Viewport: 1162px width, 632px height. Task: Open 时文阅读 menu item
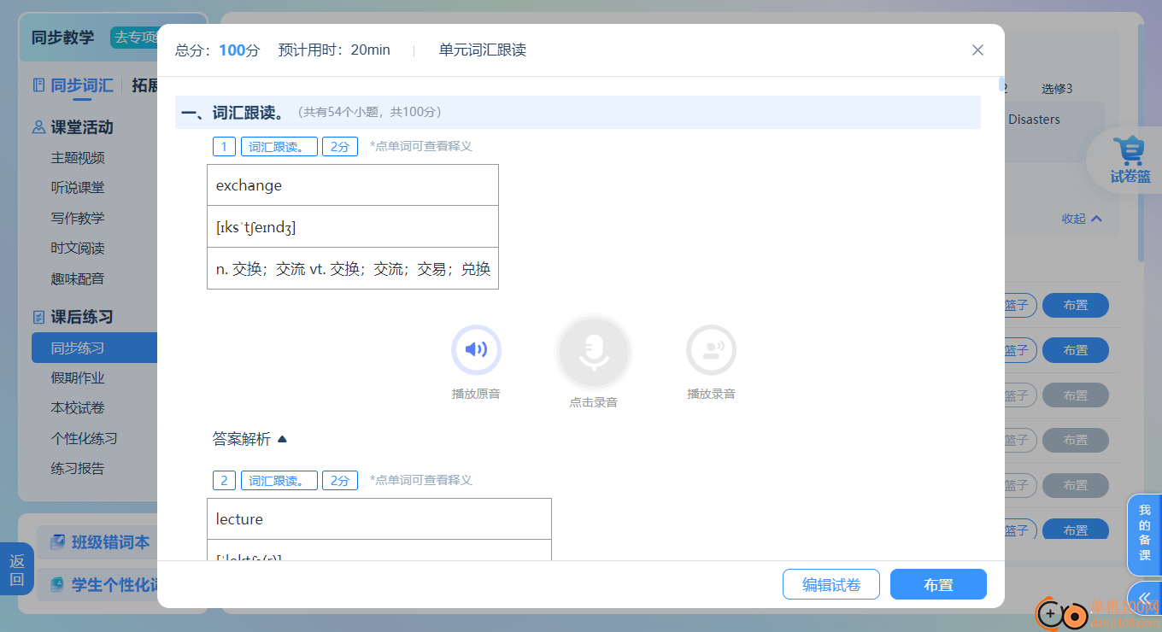click(x=78, y=249)
